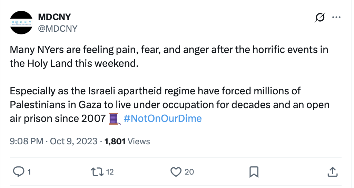Image resolution: width=354 pixels, height=188 pixels.
Task: View the 1,801 Views analytics
Action: point(127,141)
